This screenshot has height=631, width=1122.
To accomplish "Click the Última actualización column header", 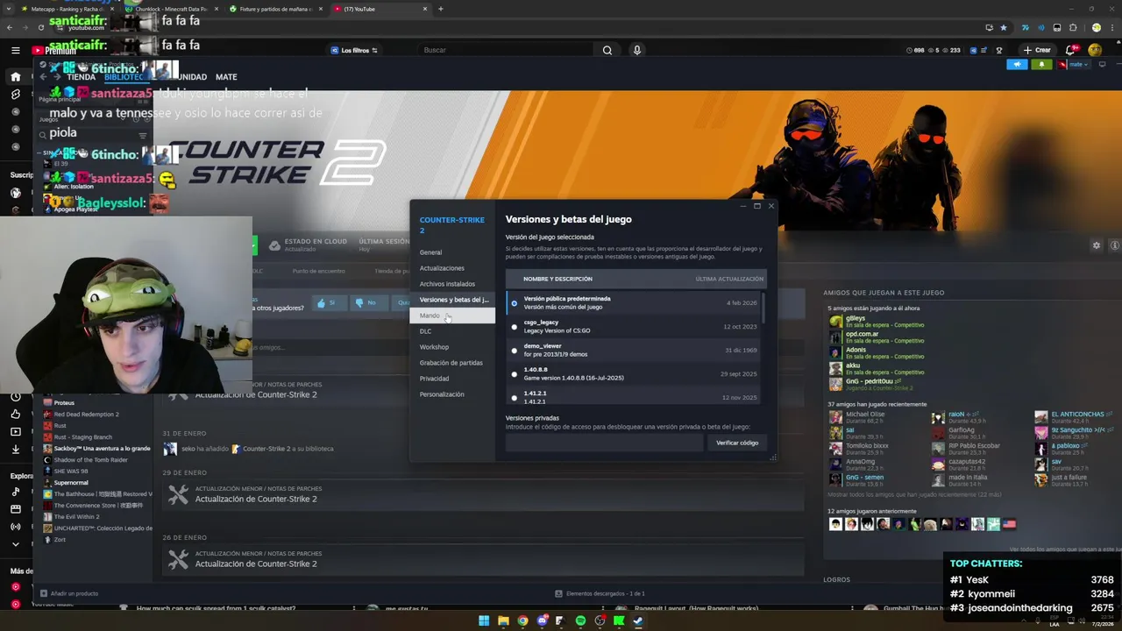I will click(x=729, y=279).
